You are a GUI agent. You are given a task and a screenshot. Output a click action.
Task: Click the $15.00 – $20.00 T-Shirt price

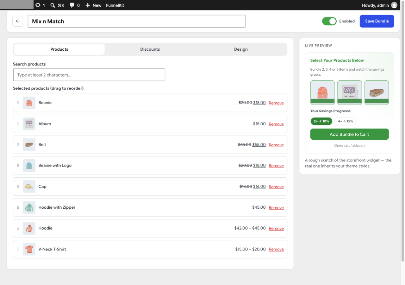(251, 249)
